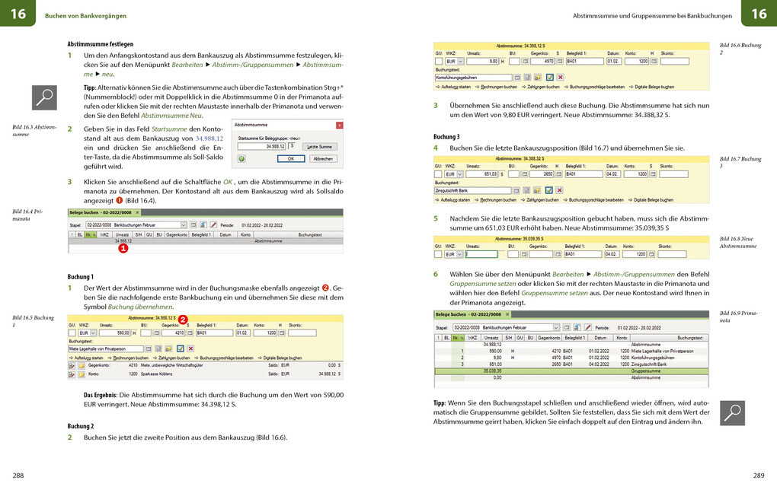The height and width of the screenshot is (490, 777).
Task: Click Digitale Belege buchen below Kontoführungsgebühren
Action: point(651,87)
